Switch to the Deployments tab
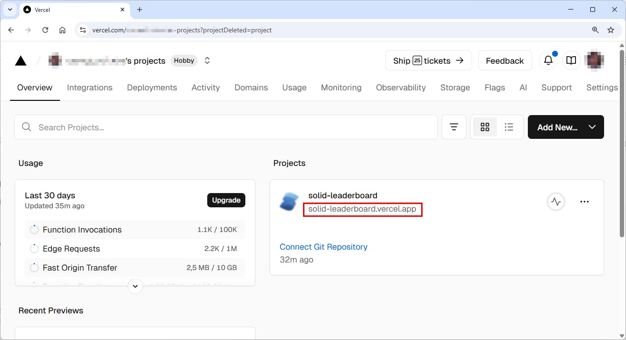 point(151,87)
